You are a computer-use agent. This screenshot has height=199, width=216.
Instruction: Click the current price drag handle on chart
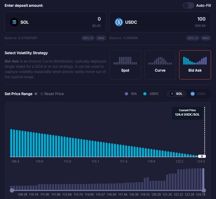(x=202, y=156)
